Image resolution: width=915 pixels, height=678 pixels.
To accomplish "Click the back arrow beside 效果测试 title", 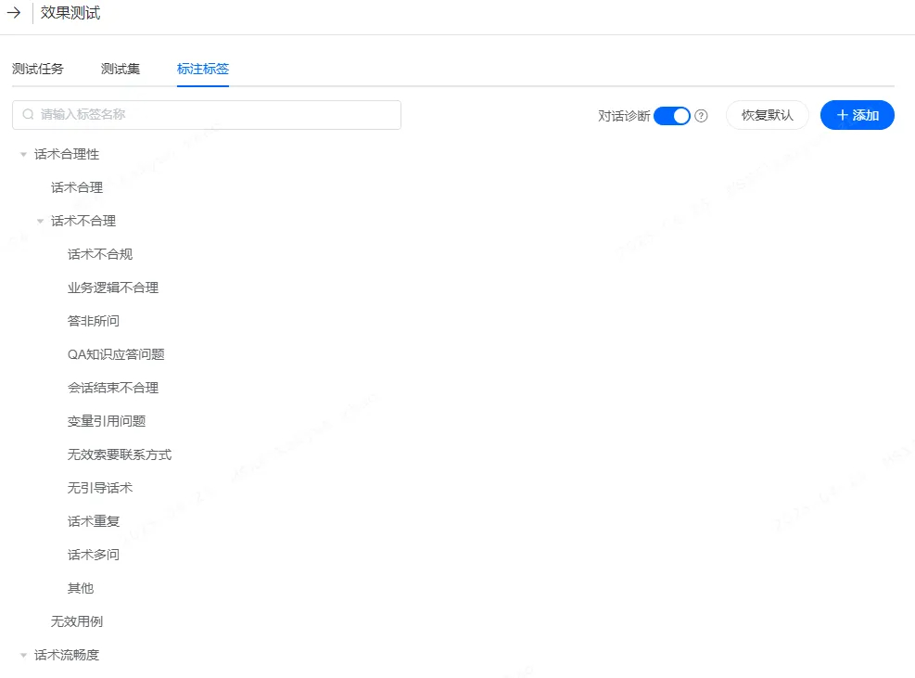I will click(x=12, y=14).
